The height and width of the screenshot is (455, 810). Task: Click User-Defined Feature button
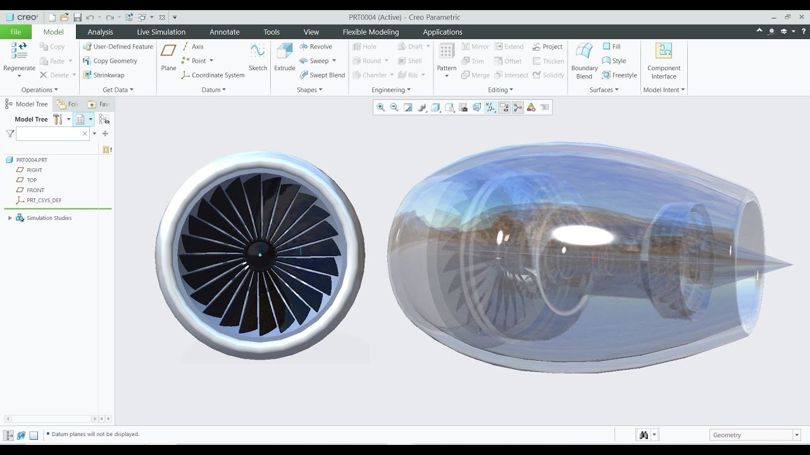pos(118,47)
